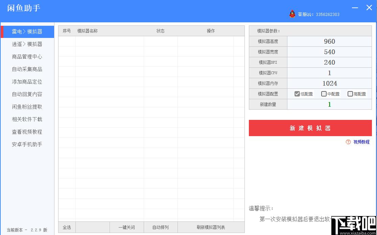
Task: Close the 闲鱼助手 window
Action: coord(369,8)
